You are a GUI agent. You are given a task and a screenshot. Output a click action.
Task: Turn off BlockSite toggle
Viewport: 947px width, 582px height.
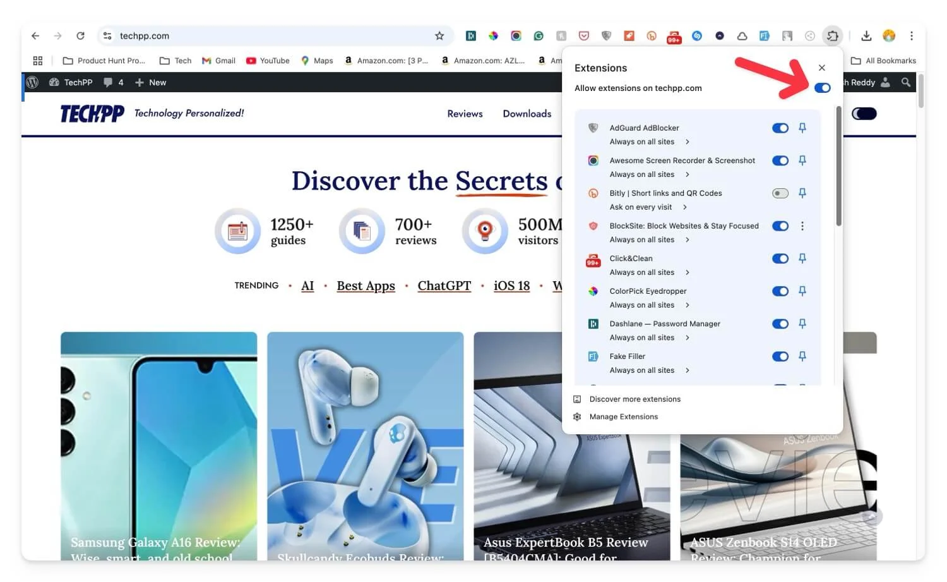pos(780,226)
